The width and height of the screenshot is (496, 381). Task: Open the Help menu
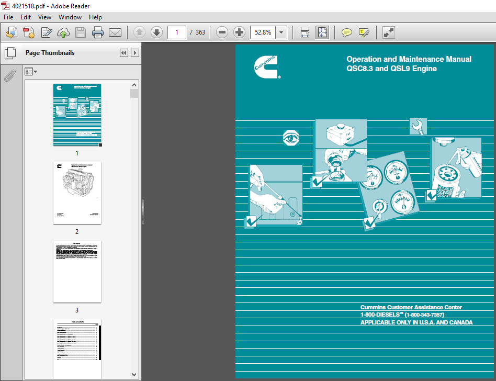[95, 17]
